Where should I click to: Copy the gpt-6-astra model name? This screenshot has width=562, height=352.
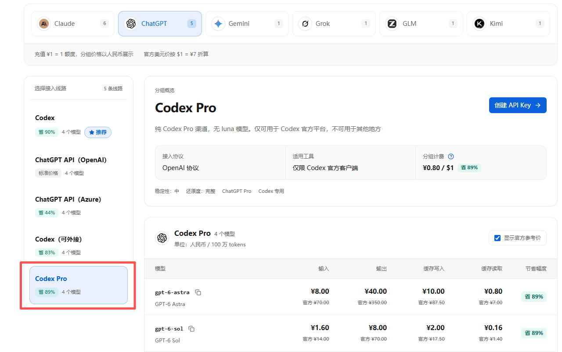(x=198, y=292)
